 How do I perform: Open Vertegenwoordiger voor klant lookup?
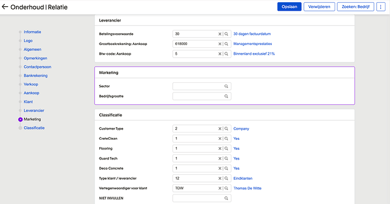tap(226, 188)
